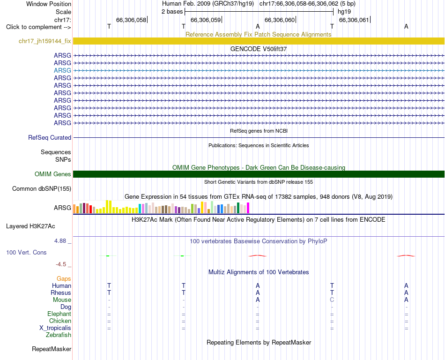The image size is (445, 360).
Task: Open Repeating Elements by RepeatMasker title
Action: coord(259,342)
